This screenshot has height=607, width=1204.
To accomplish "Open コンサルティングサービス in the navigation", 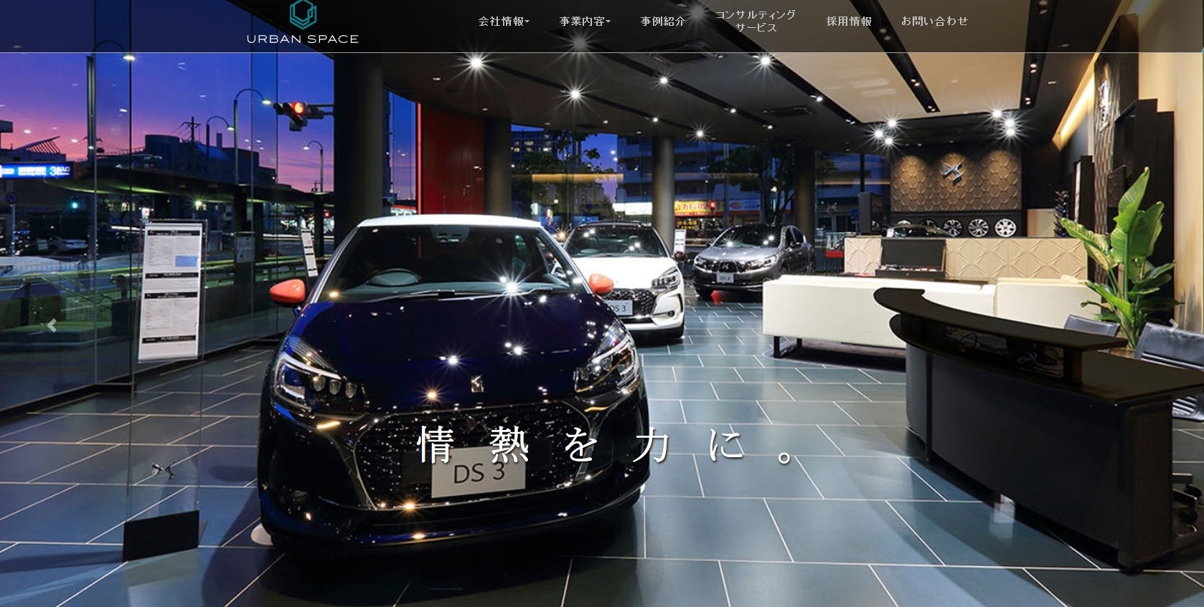I will (x=756, y=21).
